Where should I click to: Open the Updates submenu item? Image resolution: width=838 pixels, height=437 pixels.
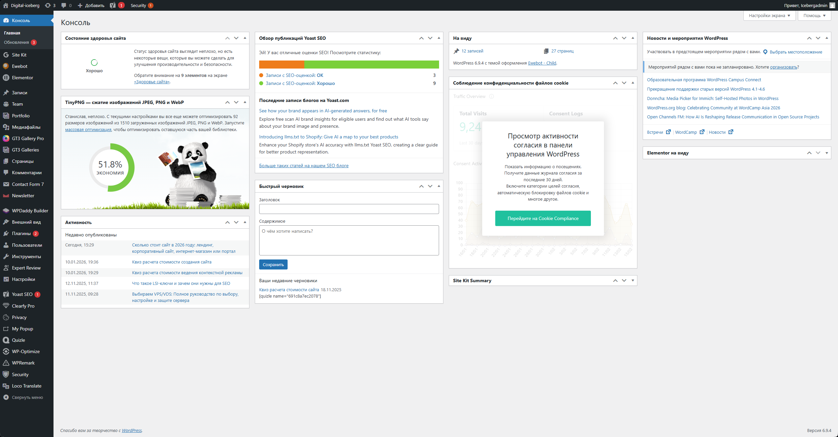coord(16,42)
